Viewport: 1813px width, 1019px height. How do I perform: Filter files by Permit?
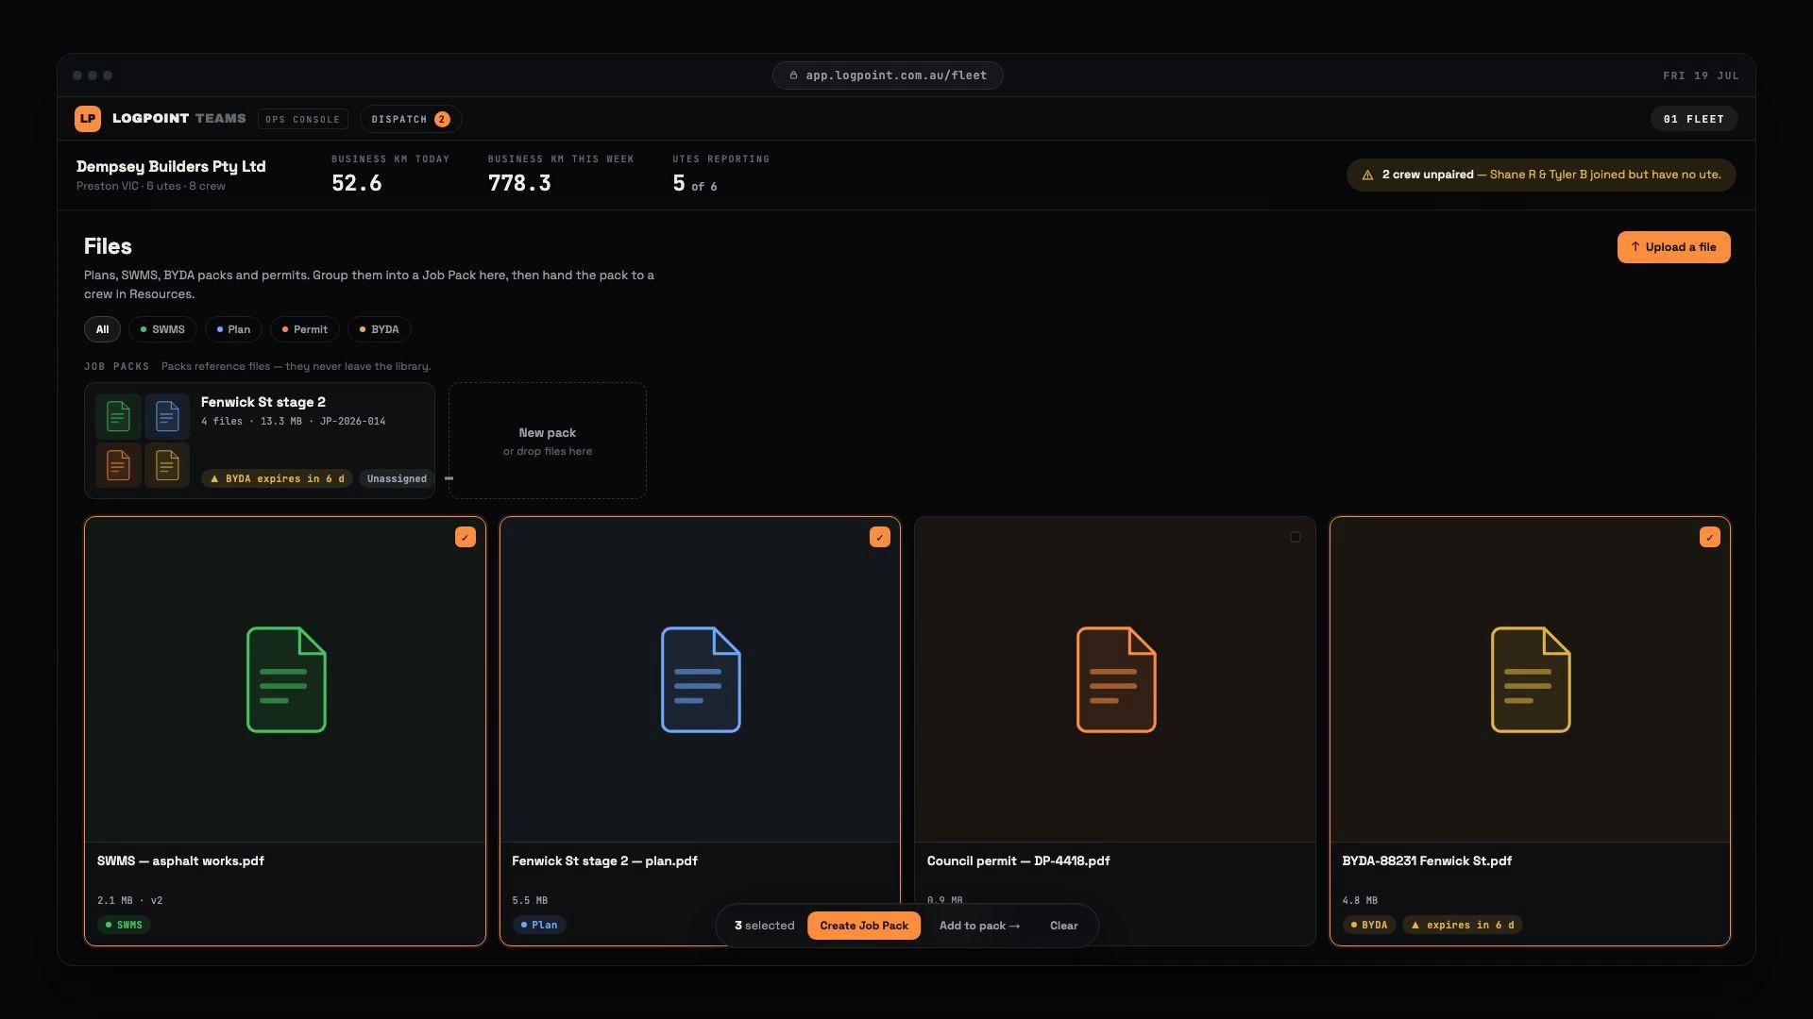[x=305, y=329]
